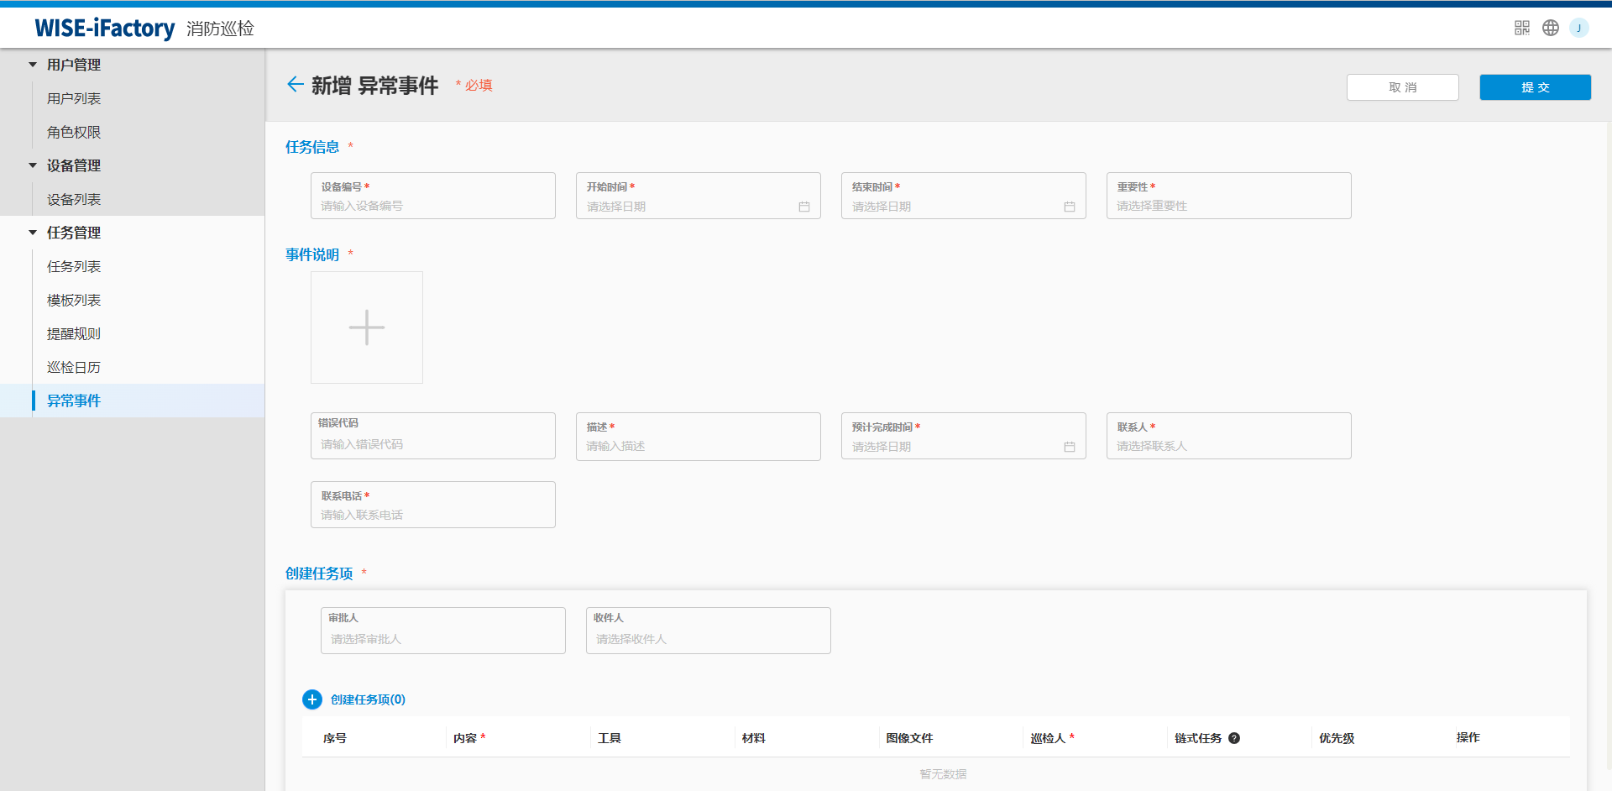Open 模板列表 from the sidebar
Image resolution: width=1612 pixels, height=791 pixels.
tap(74, 300)
